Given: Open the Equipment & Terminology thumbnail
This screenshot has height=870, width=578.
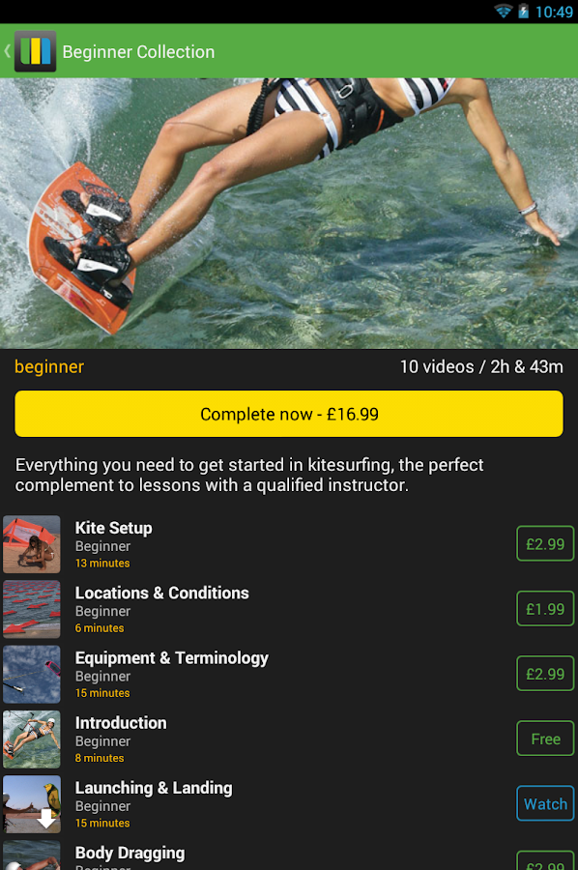Looking at the screenshot, I should coord(32,674).
